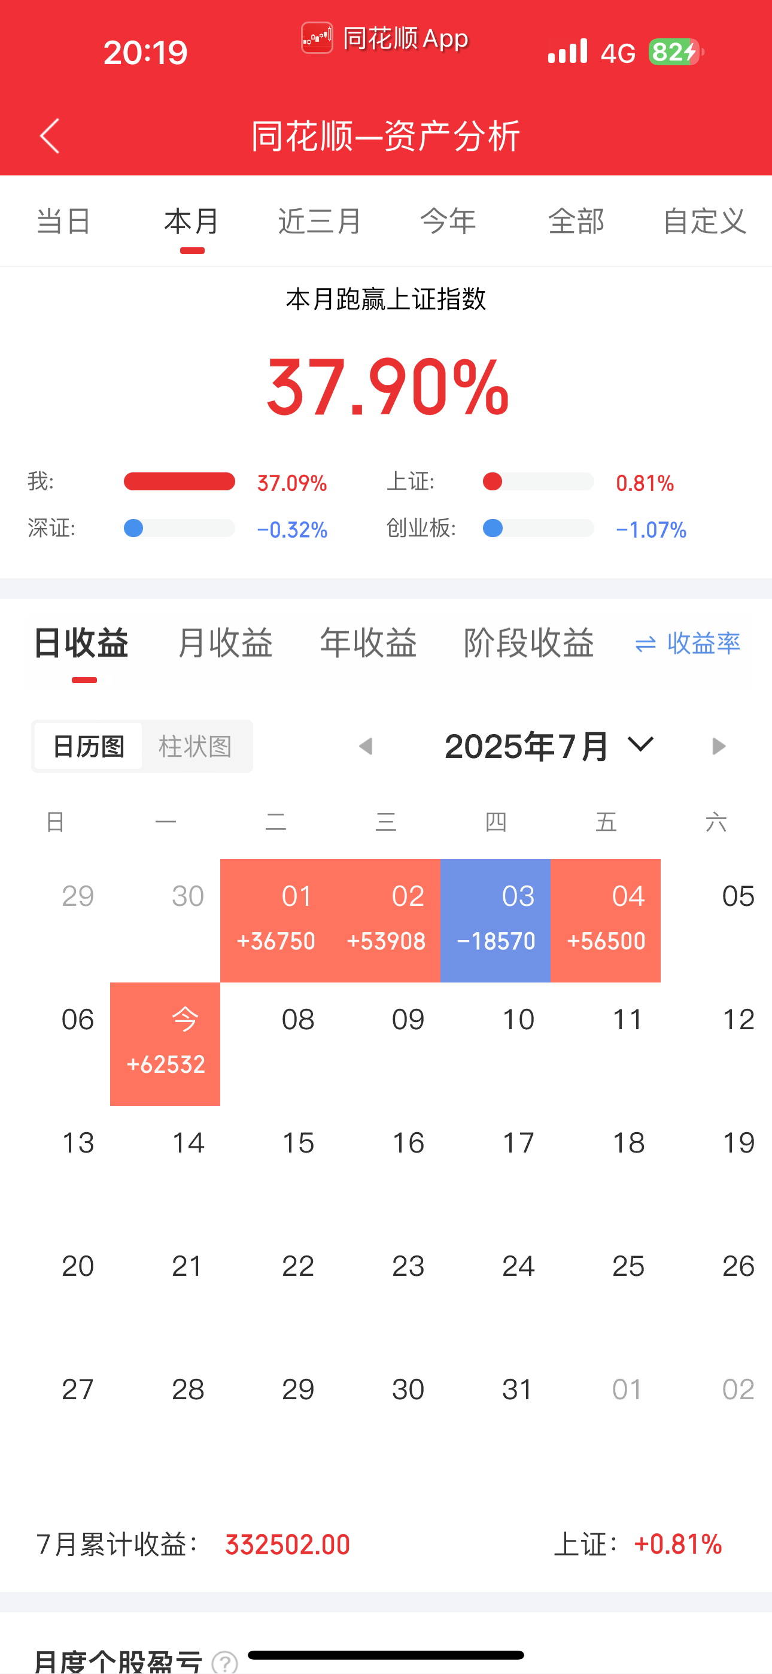Tap the 我 37.09% progress bar
Image resolution: width=772 pixels, height=1674 pixels.
180,481
